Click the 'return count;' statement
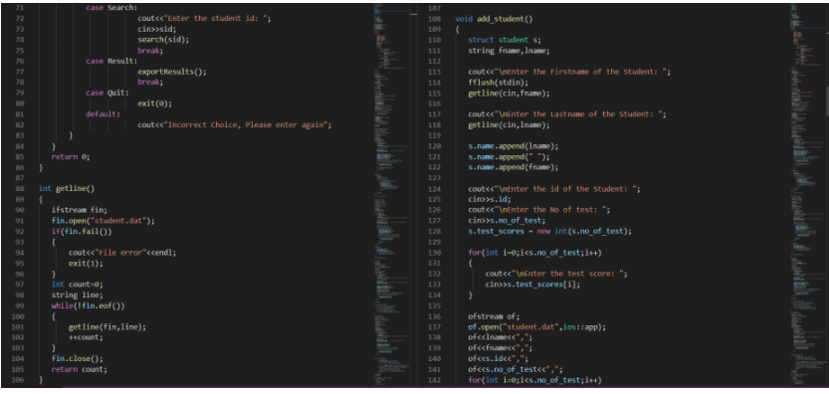The height and width of the screenshot is (394, 829). pos(79,370)
